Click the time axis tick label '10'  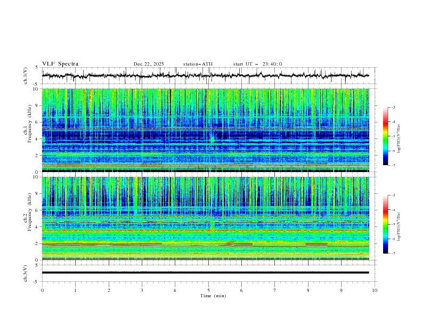point(375,290)
